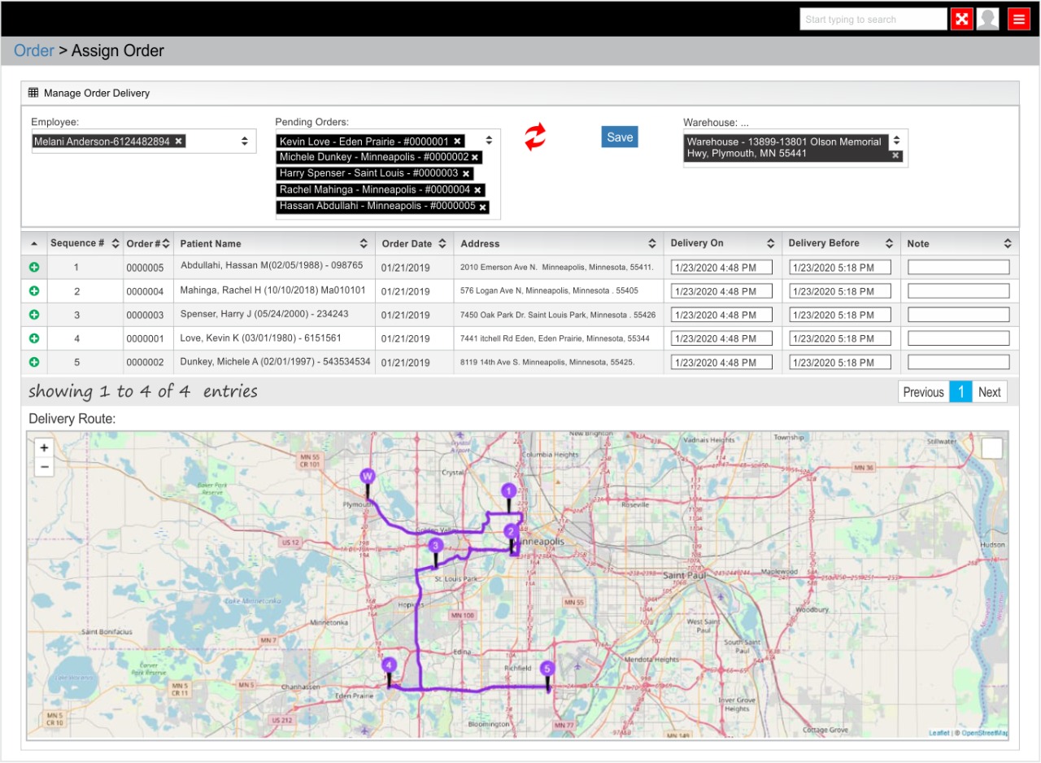1041x763 pixels.
Task: Click the Manage Order Delivery grid icon
Action: [33, 93]
